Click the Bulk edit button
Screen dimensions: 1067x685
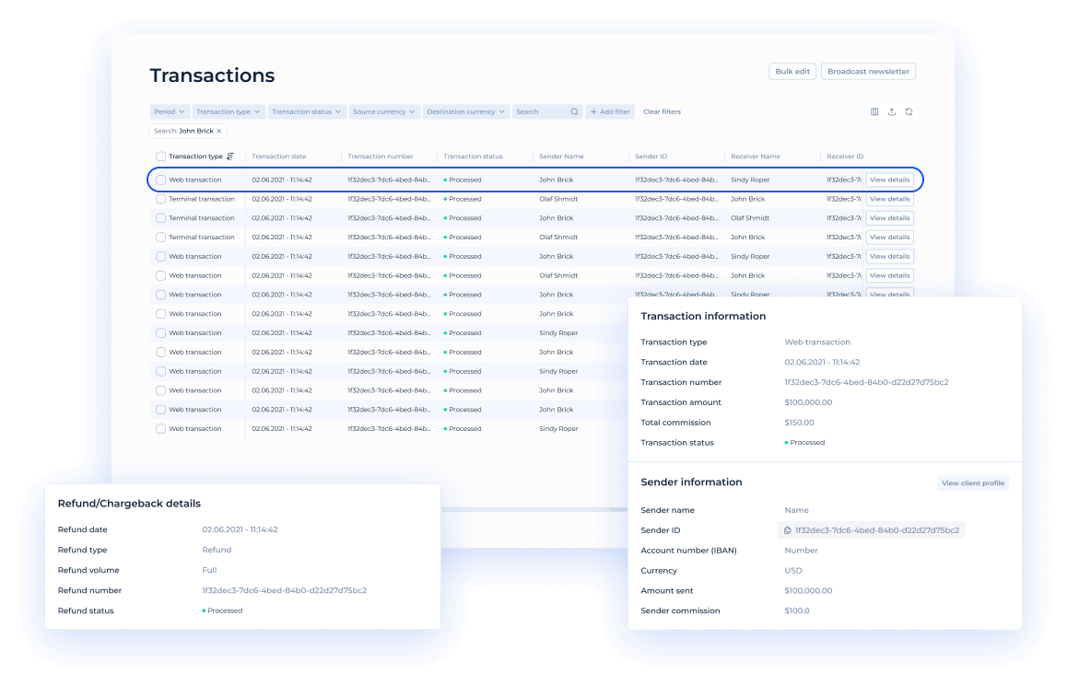792,72
